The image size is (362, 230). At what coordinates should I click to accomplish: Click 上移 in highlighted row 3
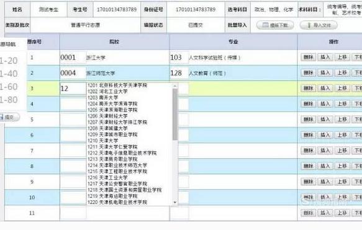(342, 88)
